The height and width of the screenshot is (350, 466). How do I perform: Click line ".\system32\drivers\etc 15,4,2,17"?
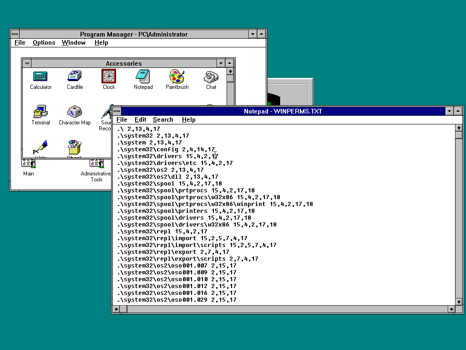click(175, 163)
